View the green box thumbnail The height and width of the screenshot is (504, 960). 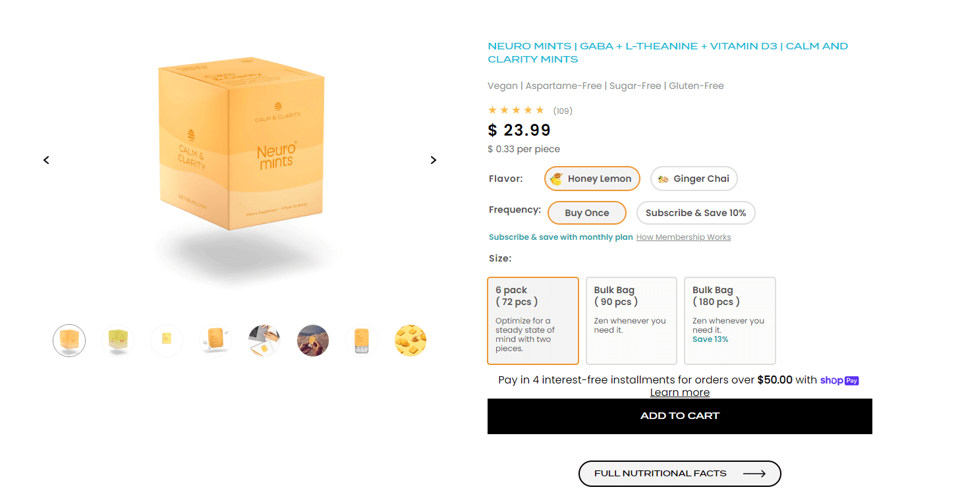pos(118,341)
